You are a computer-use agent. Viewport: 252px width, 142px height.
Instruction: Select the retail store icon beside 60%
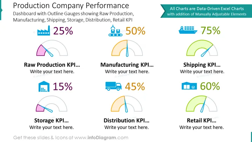189,86
